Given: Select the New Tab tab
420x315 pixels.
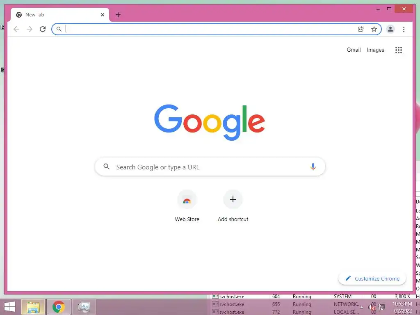Looking at the screenshot, I should pos(60,15).
